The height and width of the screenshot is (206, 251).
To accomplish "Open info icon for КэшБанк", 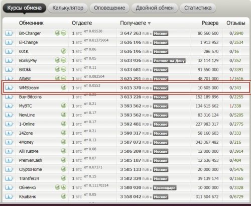I will point(9,196).
